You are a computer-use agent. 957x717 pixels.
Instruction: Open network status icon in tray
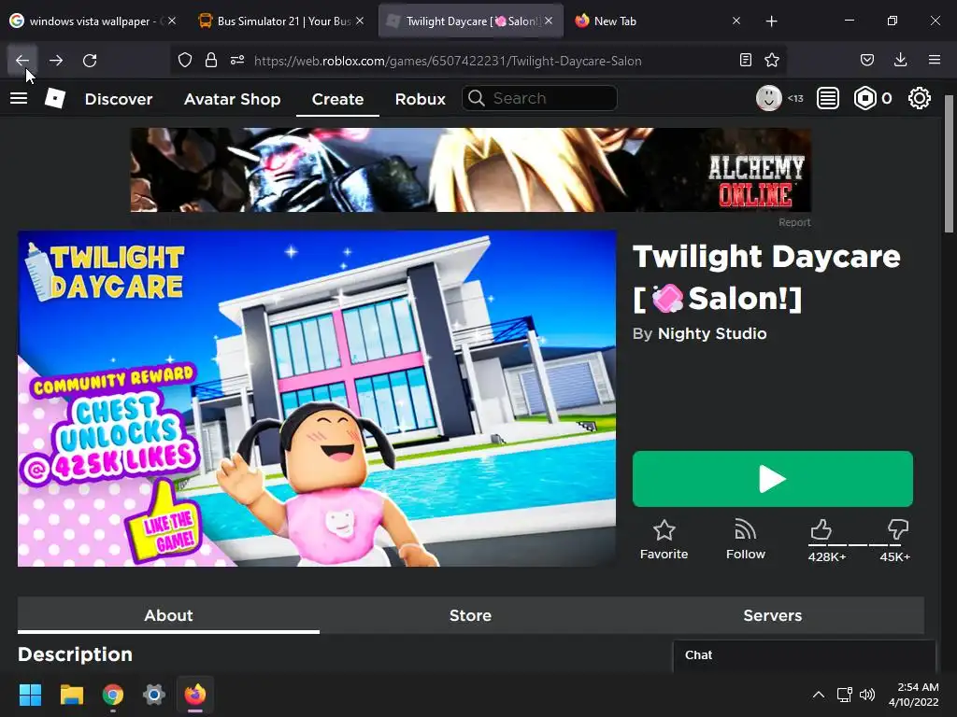(x=844, y=695)
